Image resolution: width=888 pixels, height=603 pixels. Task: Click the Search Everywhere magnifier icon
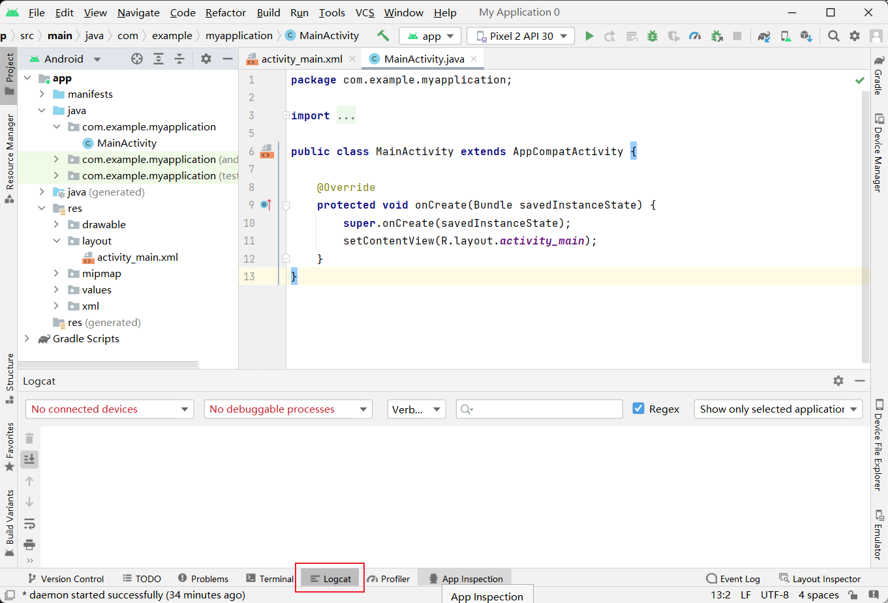click(x=833, y=36)
